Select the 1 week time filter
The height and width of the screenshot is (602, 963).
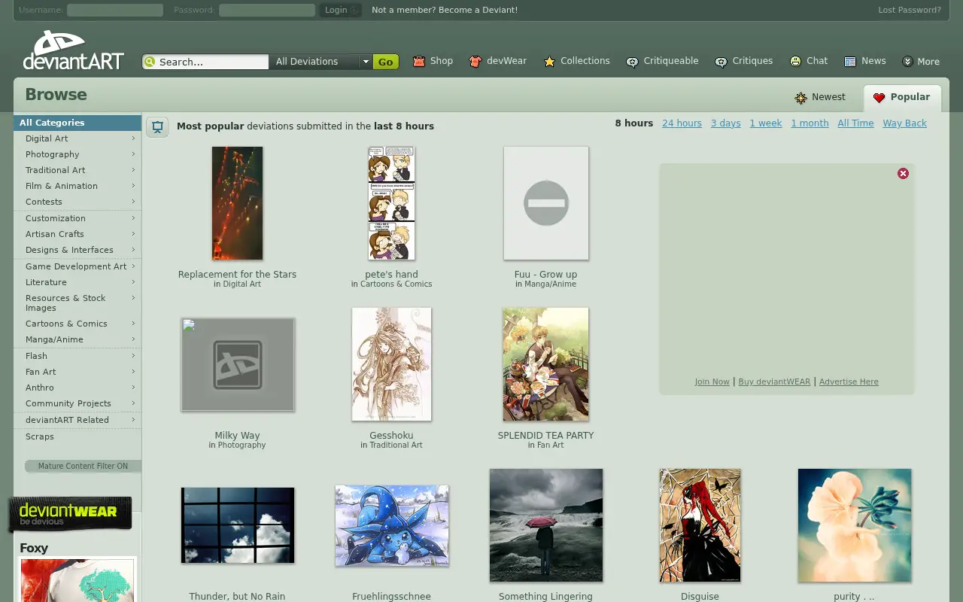[766, 123]
